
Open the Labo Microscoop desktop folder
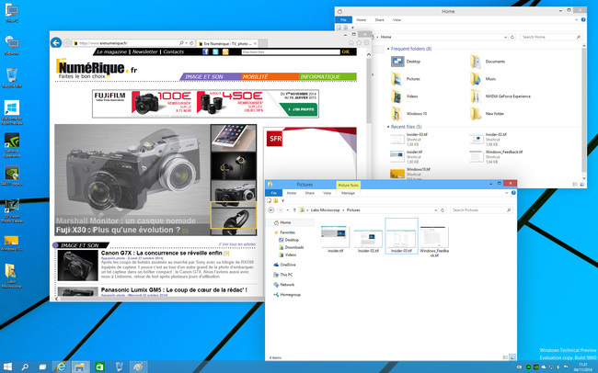click(x=12, y=277)
